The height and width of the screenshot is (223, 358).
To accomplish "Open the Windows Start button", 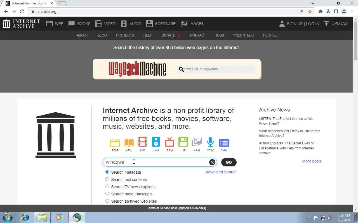I will click(8, 217).
